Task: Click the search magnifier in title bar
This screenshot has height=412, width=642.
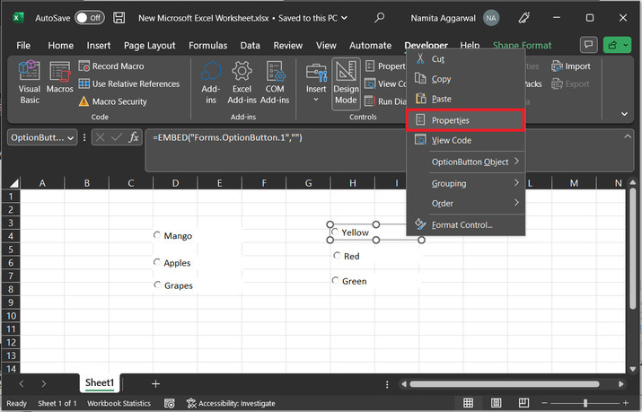Action: point(380,17)
